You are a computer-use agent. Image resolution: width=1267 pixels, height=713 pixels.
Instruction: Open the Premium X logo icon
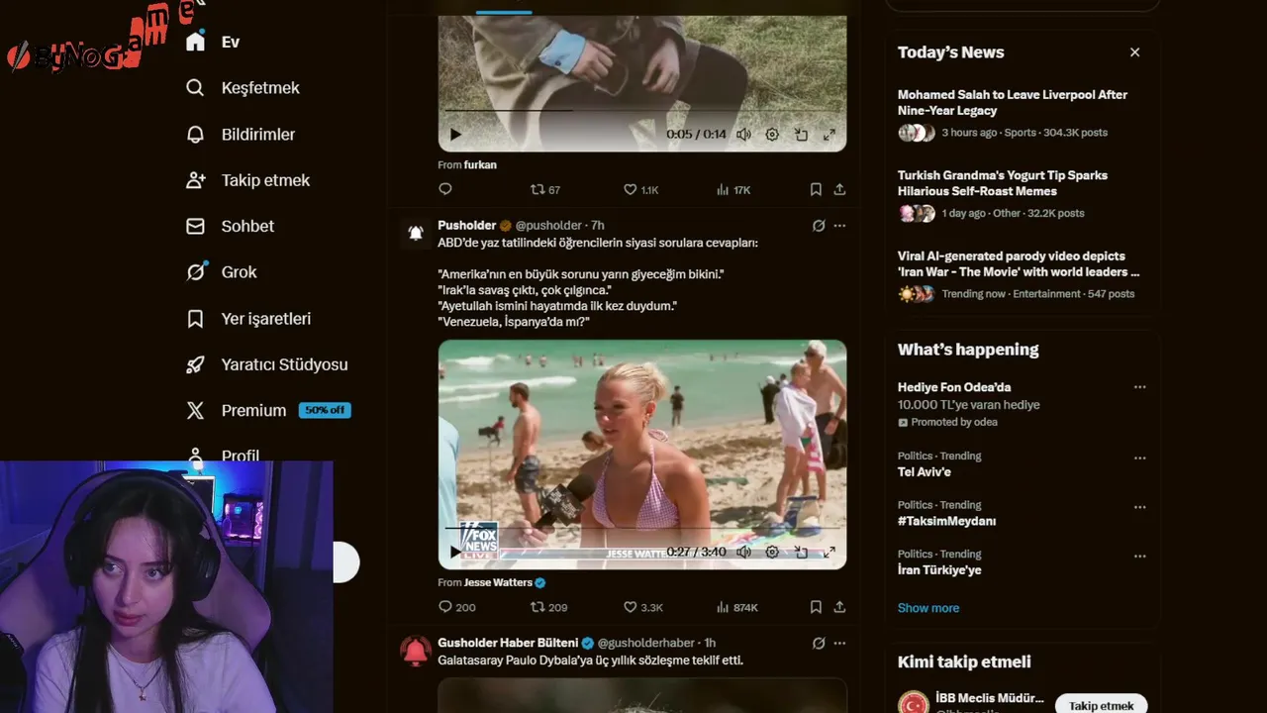click(x=195, y=410)
